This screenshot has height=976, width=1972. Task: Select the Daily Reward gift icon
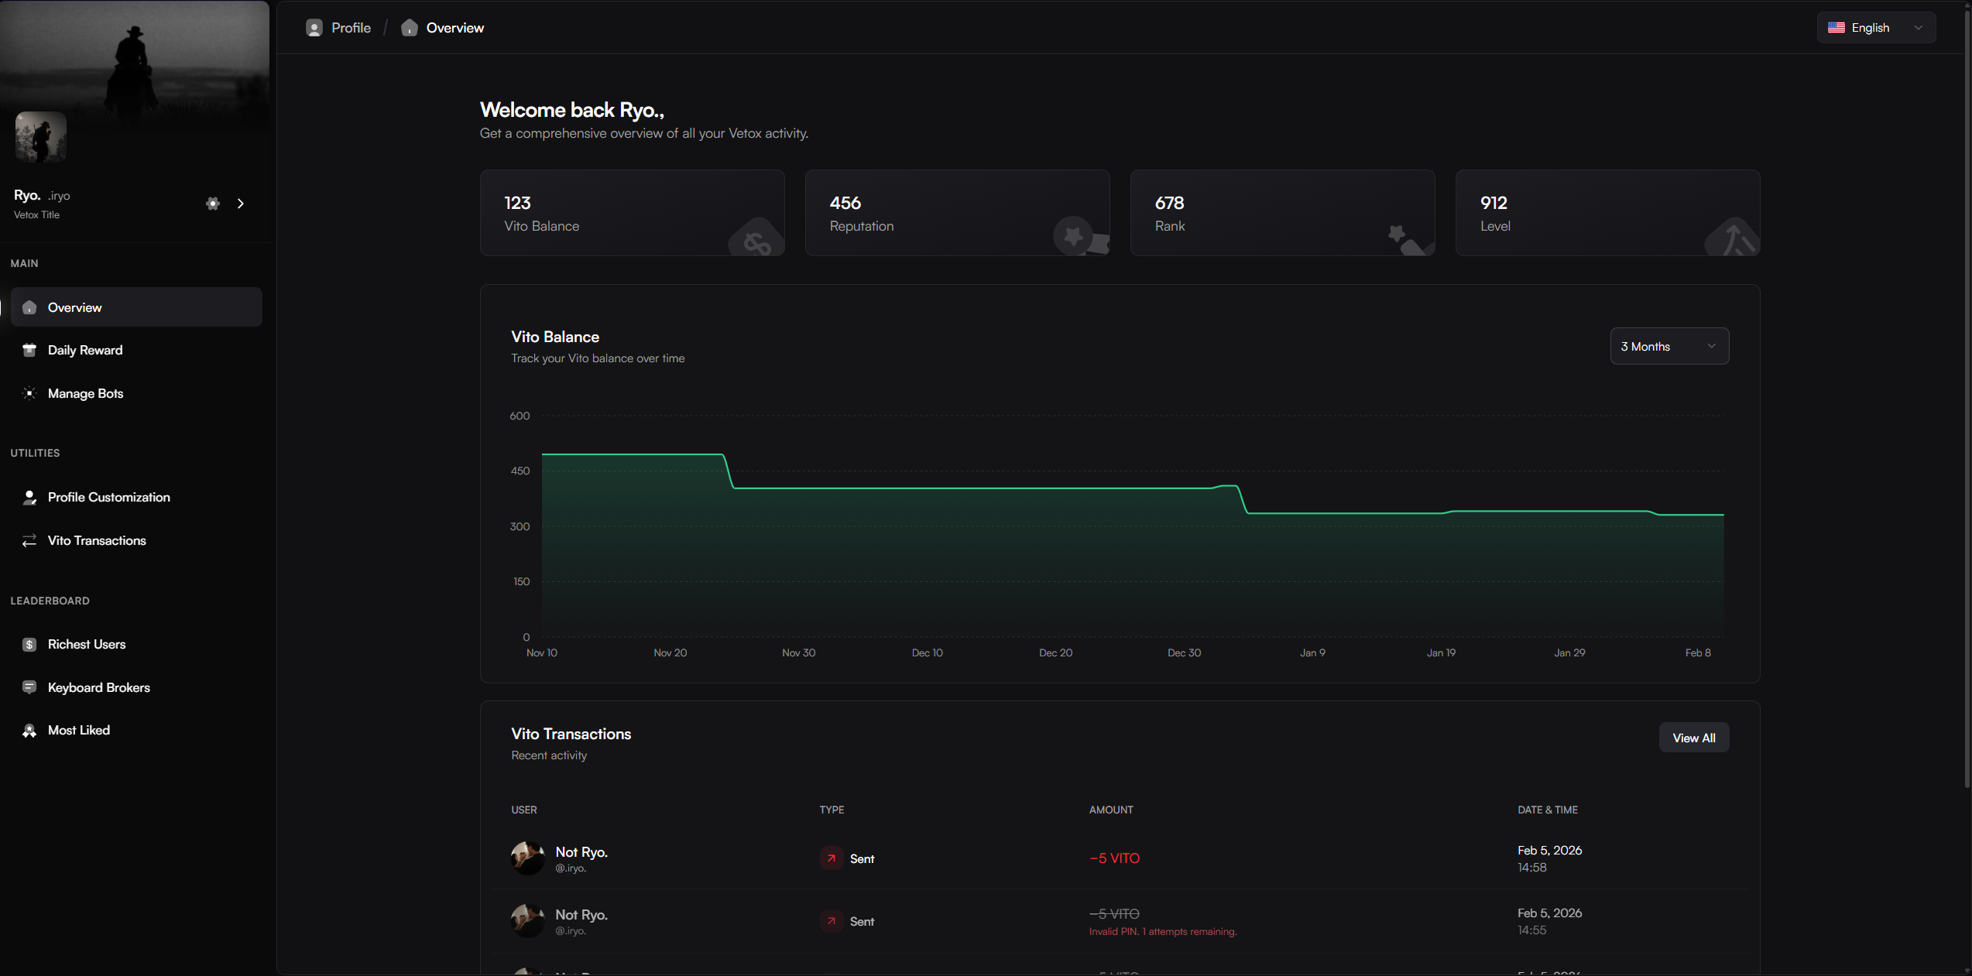click(29, 350)
